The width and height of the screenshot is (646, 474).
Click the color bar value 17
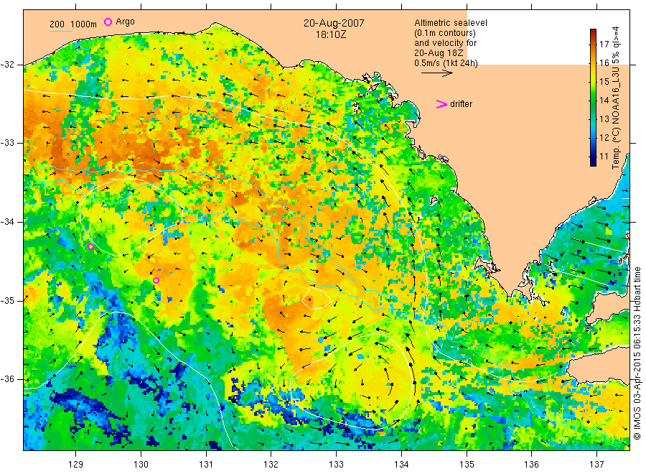tap(604, 44)
